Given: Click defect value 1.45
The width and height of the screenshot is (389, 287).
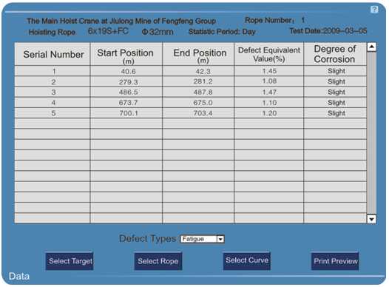Looking at the screenshot, I should (x=269, y=71).
